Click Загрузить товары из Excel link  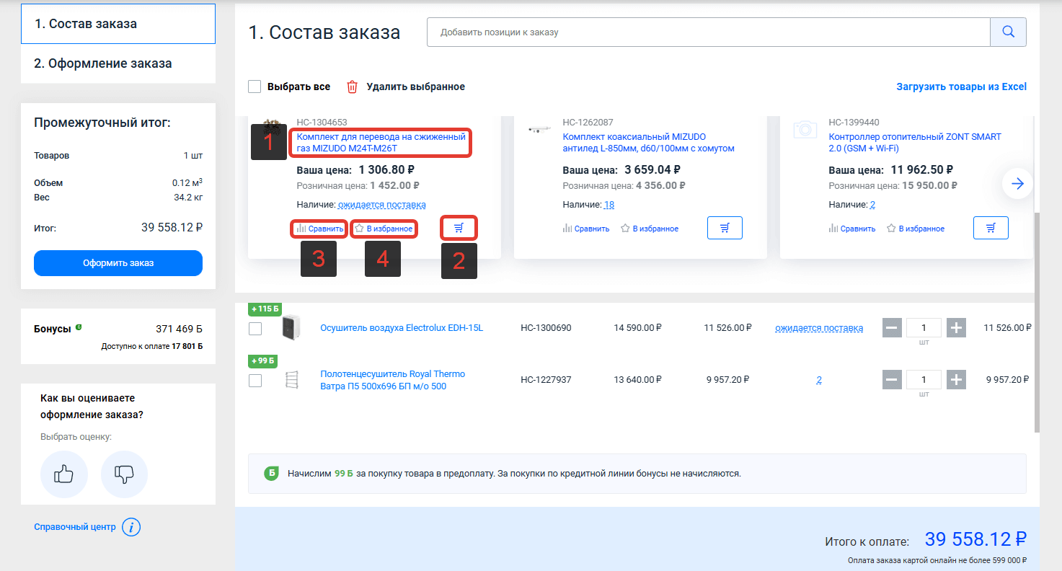(961, 87)
